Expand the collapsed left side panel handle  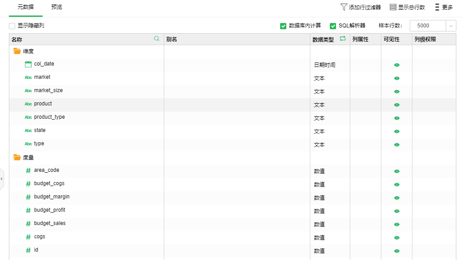click(2, 179)
